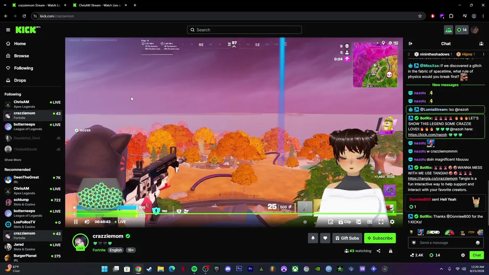Image resolution: width=489 pixels, height=275 pixels.
Task: Reload the page
Action: coord(24,16)
